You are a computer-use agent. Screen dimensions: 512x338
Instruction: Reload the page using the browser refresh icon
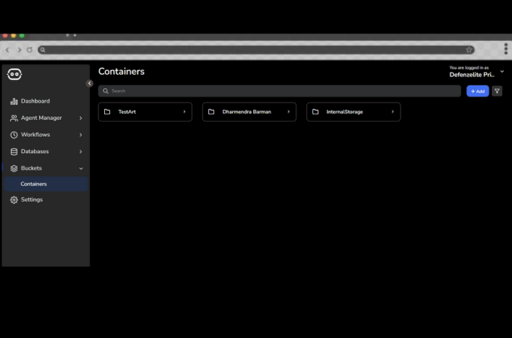(30, 50)
